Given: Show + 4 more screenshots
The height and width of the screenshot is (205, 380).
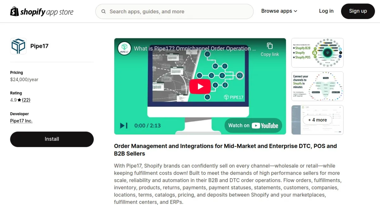Looking at the screenshot, I should [317, 120].
